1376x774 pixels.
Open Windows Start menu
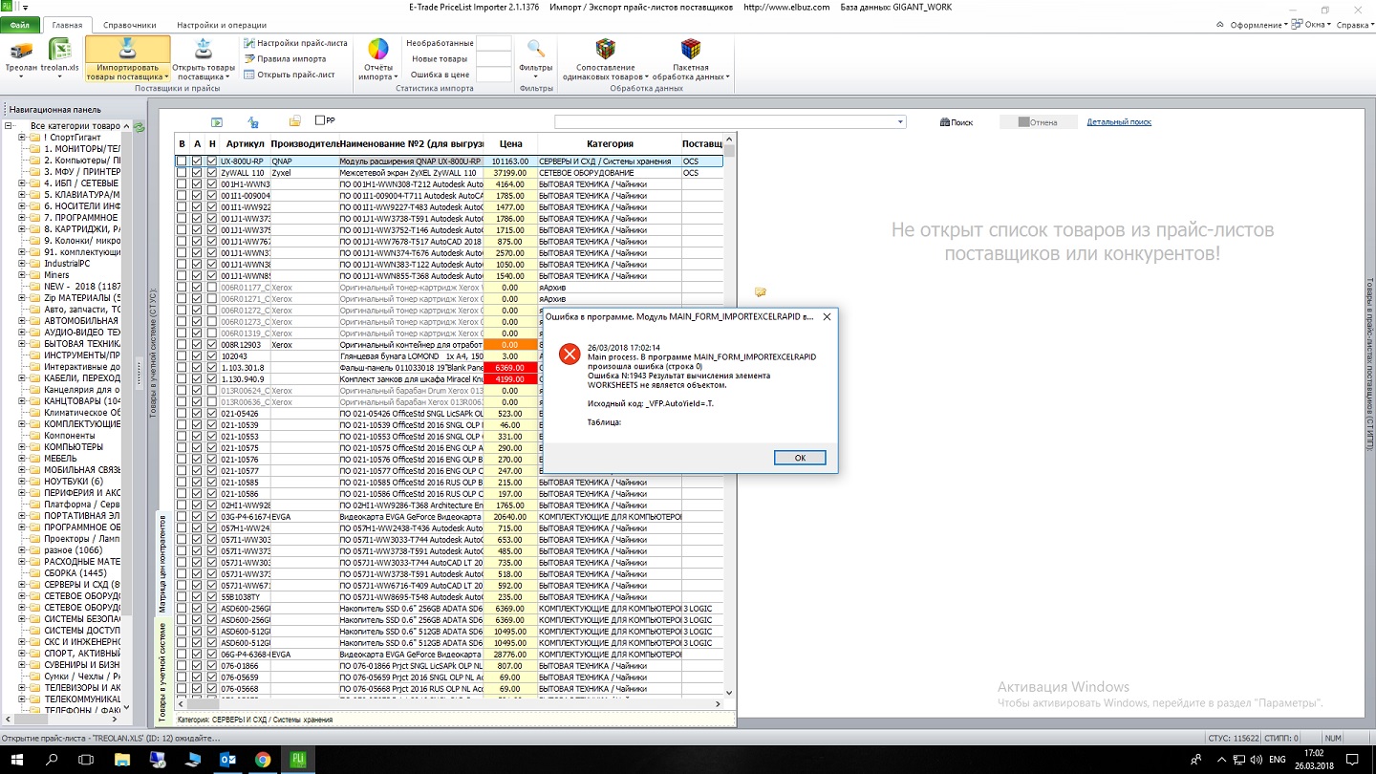[x=17, y=760]
